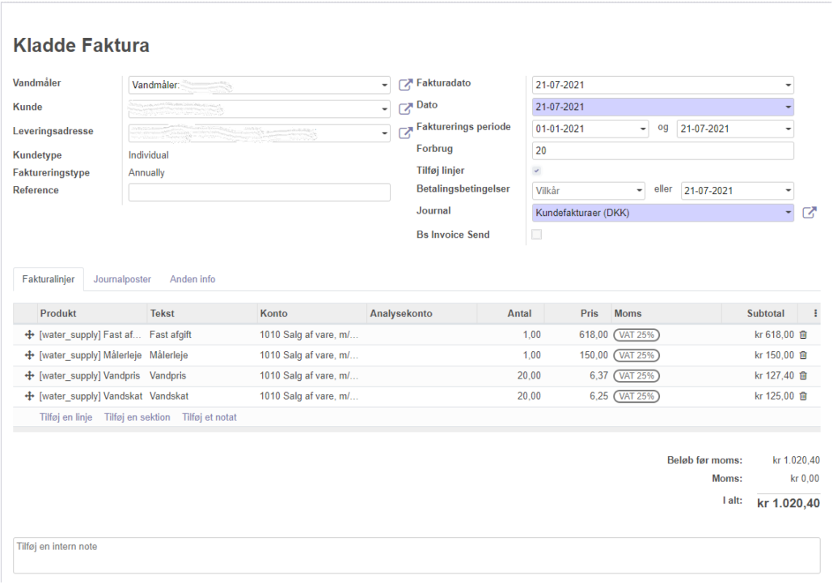Expand the Fakturadato date dropdown
Screen dimensions: 833x584
(x=788, y=85)
